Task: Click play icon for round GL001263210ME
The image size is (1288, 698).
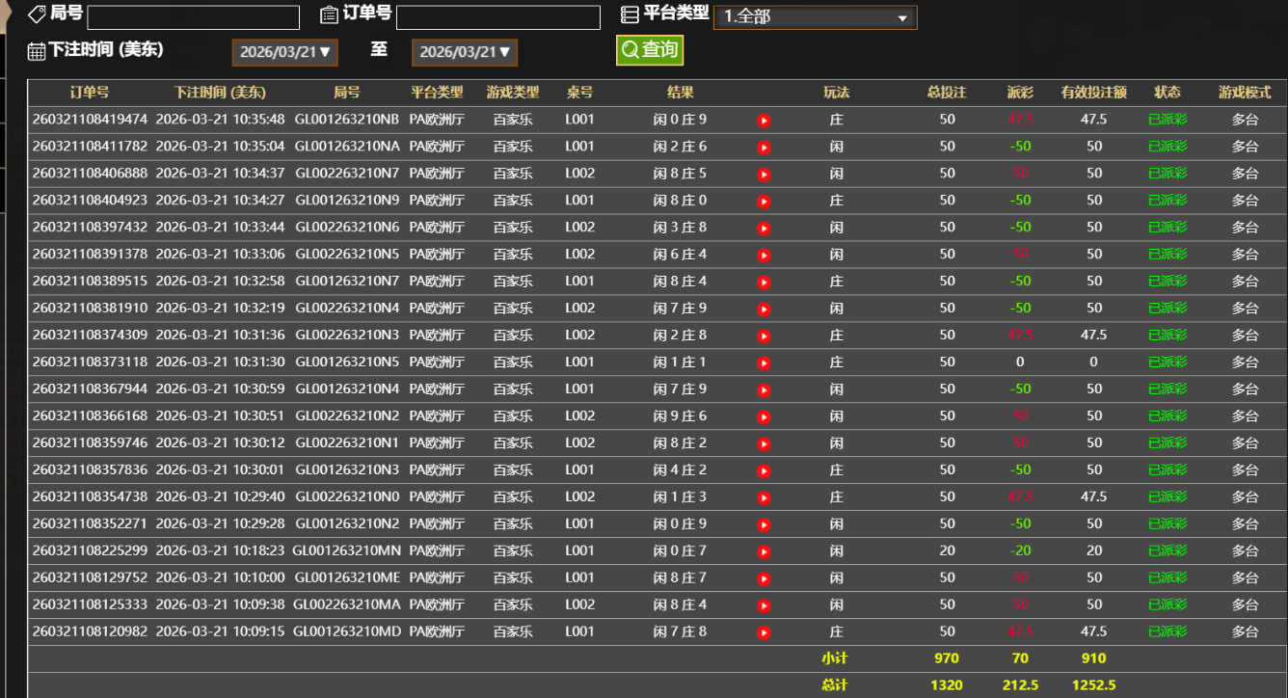Action: click(x=763, y=577)
